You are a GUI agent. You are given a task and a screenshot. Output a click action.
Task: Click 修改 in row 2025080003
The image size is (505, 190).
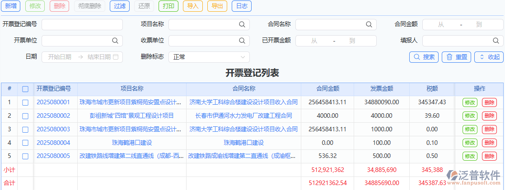tap(470, 130)
